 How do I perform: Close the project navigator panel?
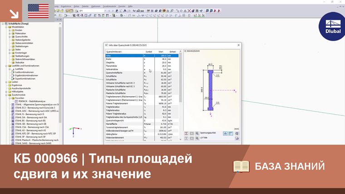[x=61, y=19]
